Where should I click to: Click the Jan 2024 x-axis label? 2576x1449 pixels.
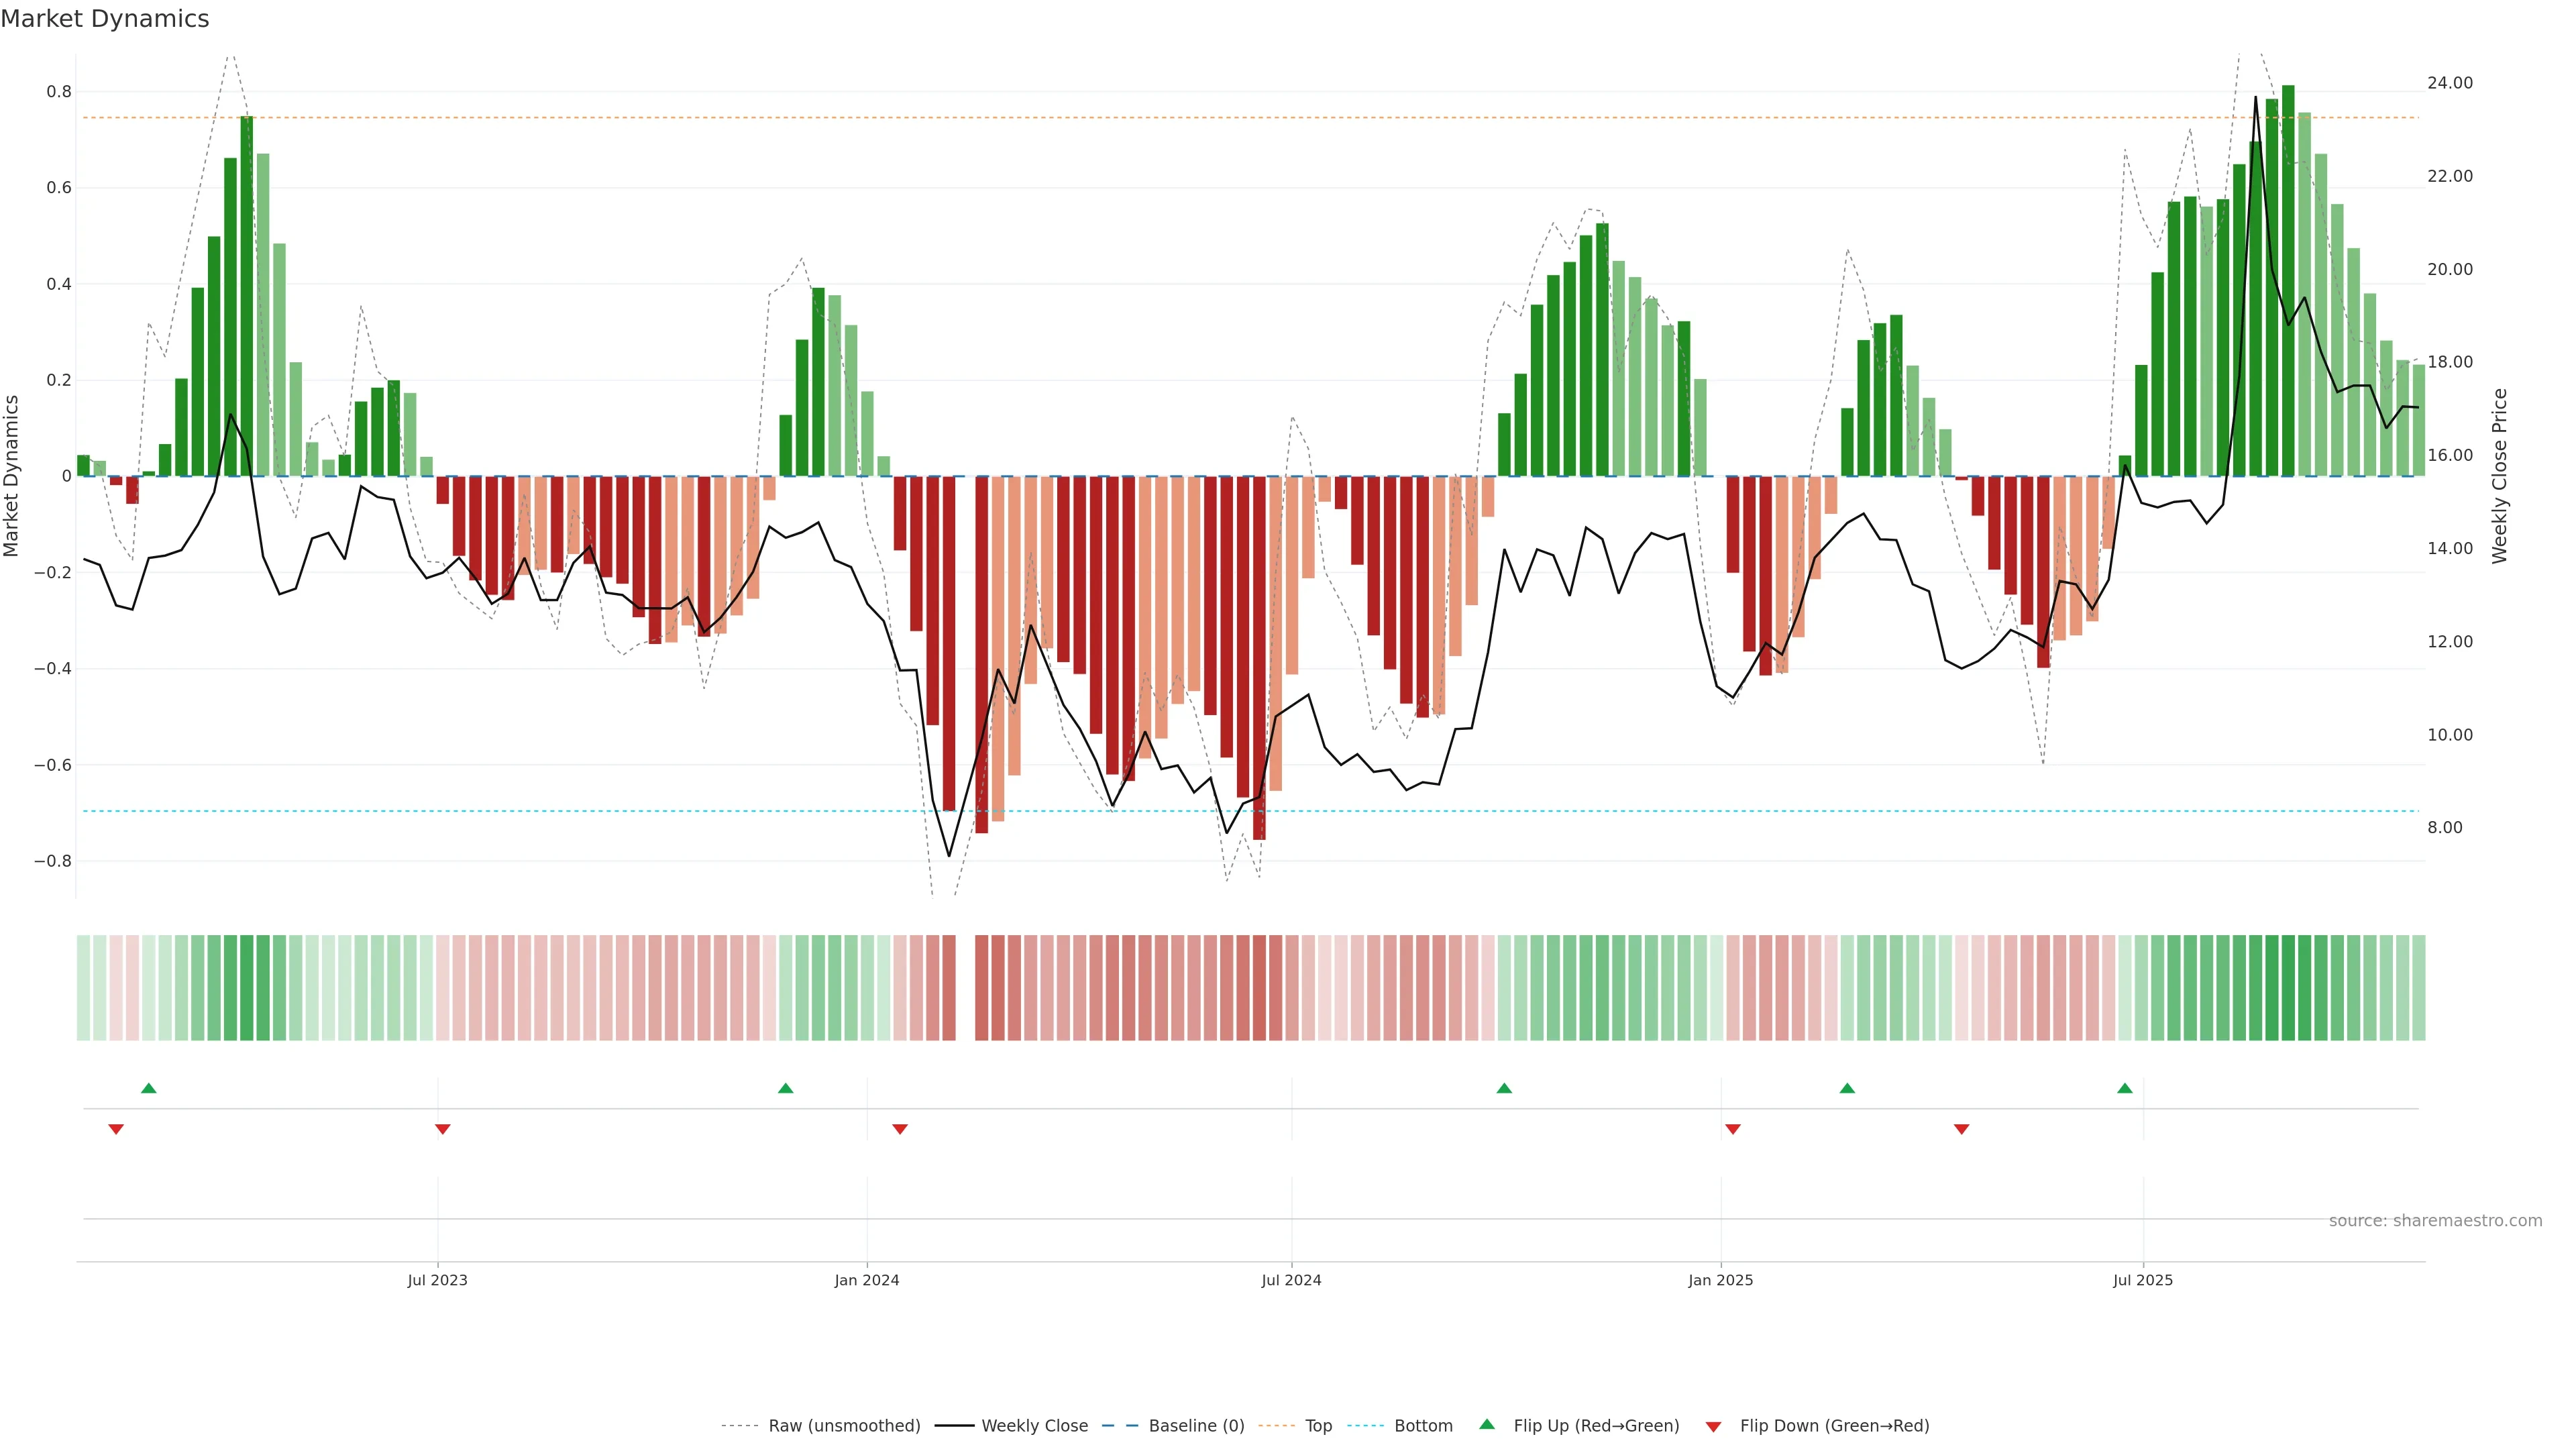867,1280
